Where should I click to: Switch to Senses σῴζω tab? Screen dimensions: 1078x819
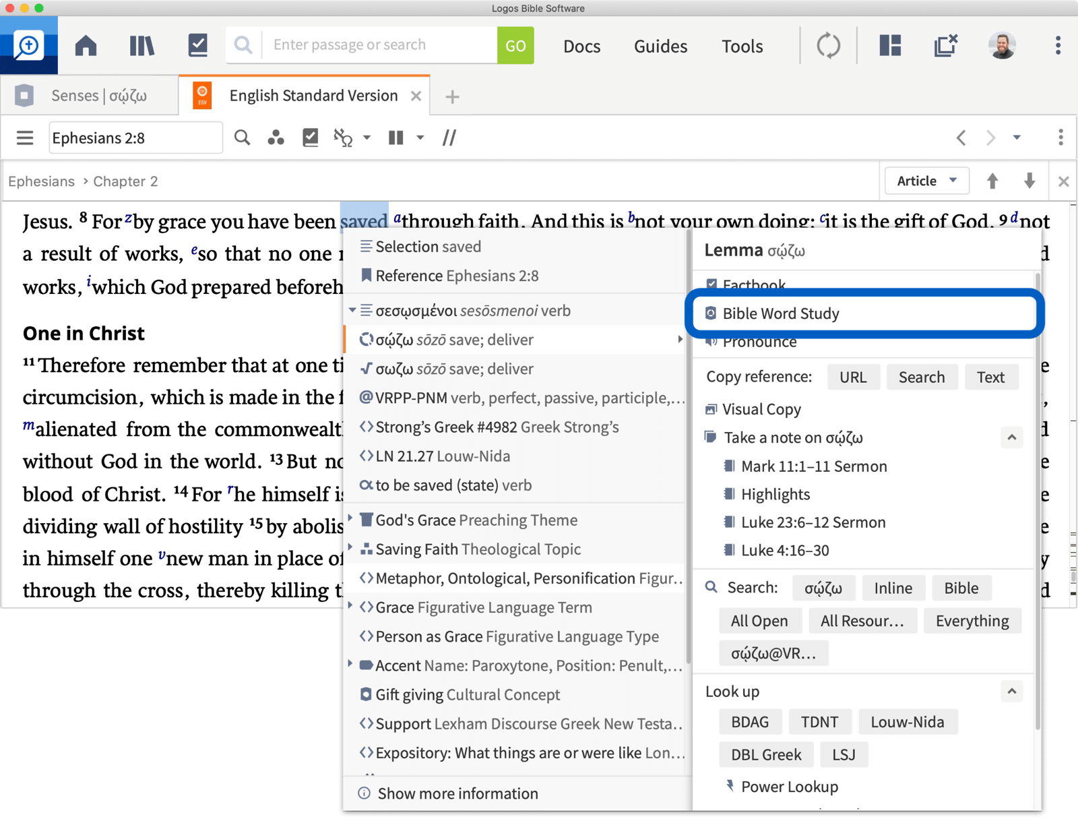pos(90,96)
